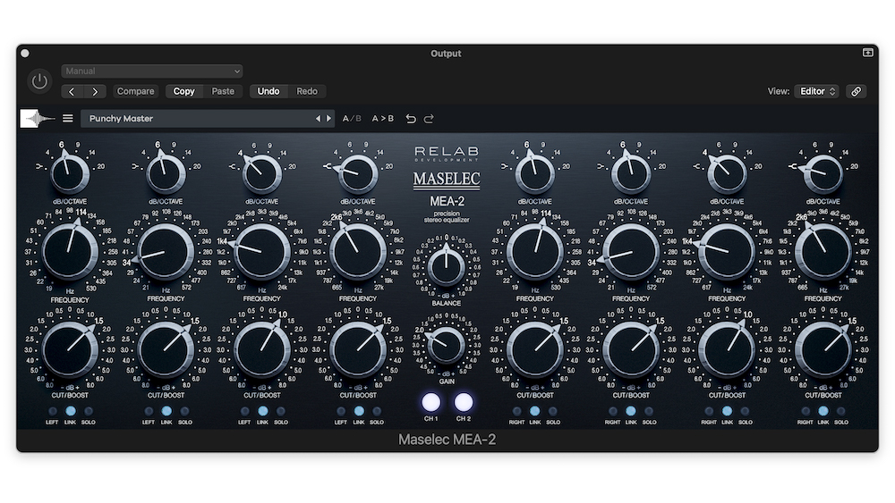Screen dimensions: 895x503
Task: Click the MASELEC logo in the center
Action: tap(447, 180)
